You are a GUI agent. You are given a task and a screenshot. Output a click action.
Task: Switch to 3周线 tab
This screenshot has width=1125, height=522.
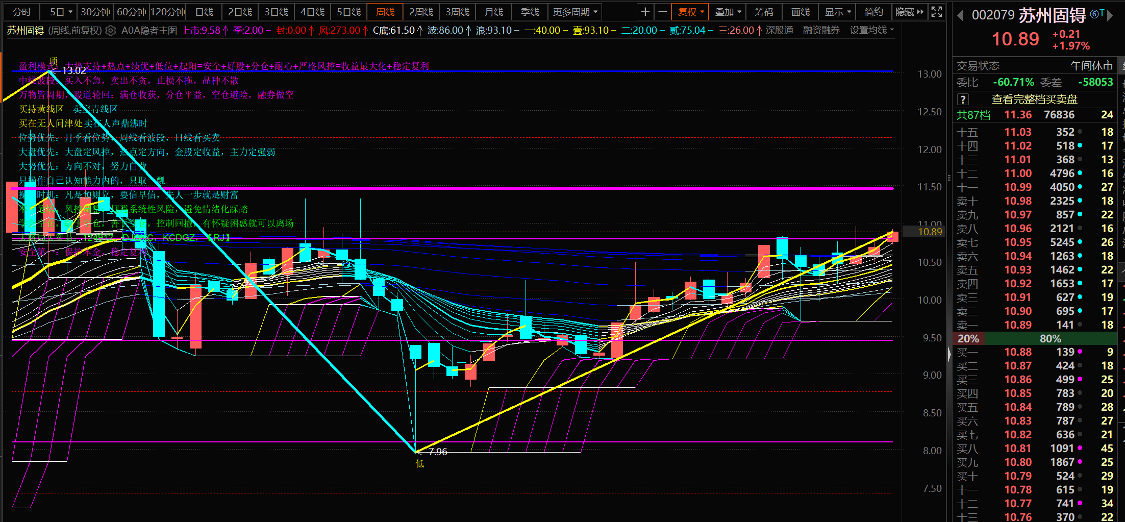click(x=458, y=12)
